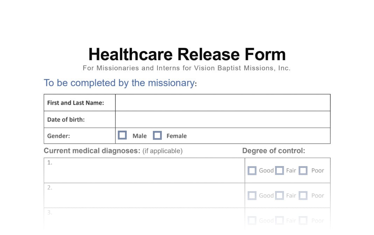Click the Healthcare Release Form title
Viewport: 374px width, 235px height.
click(187, 55)
